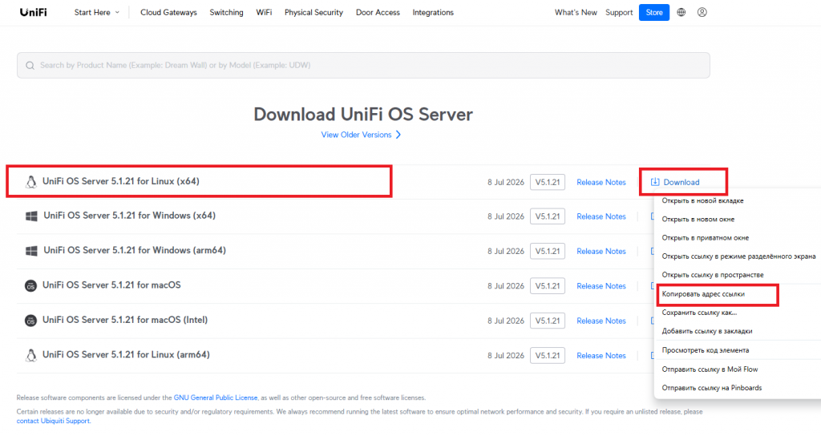Open the language globe icon
Screen dimensions: 821x436
tap(681, 12)
